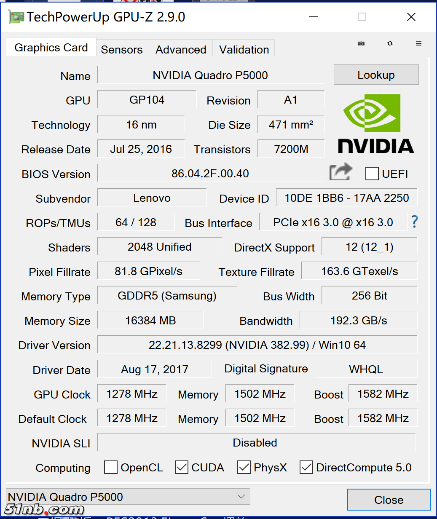Toggle the UEFI checkbox

pyautogui.click(x=372, y=174)
